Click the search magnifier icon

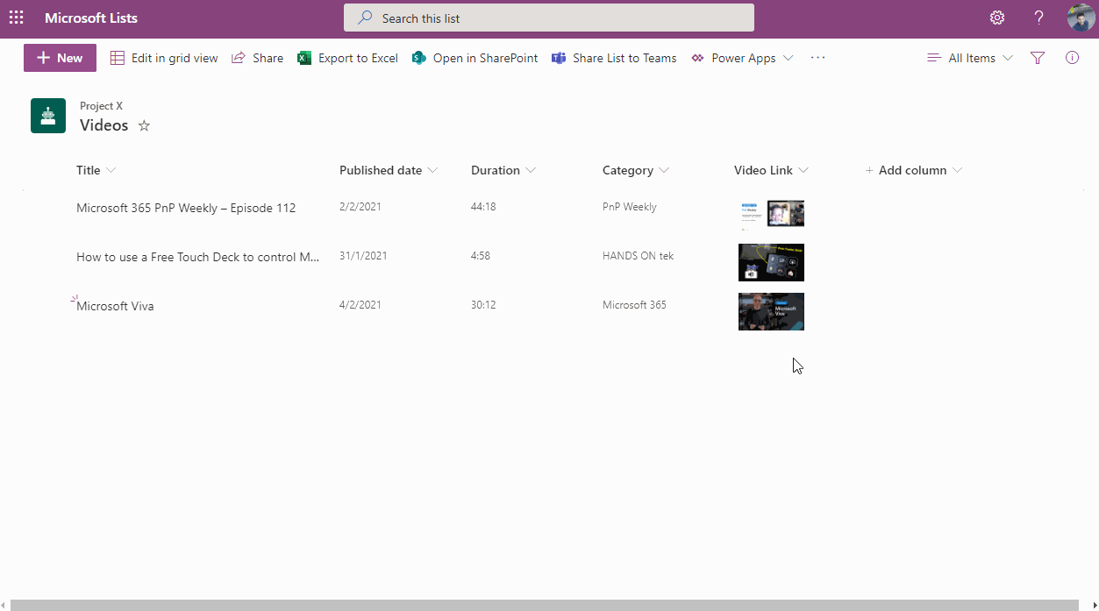click(365, 18)
